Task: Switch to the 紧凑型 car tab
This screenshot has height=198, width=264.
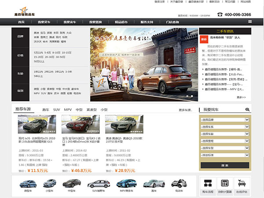Action: click(x=91, y=109)
